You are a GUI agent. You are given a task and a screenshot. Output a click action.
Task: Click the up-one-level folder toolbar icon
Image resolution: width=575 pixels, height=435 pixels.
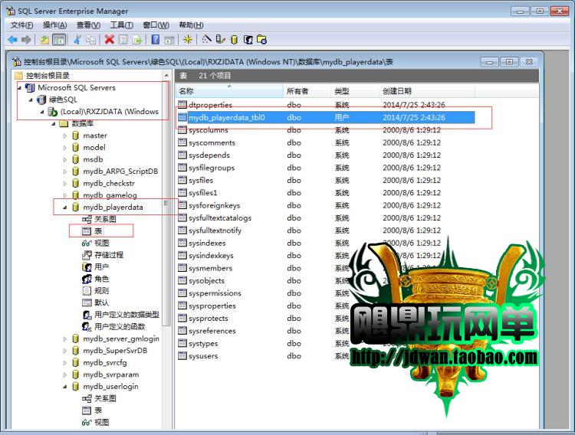point(44,40)
